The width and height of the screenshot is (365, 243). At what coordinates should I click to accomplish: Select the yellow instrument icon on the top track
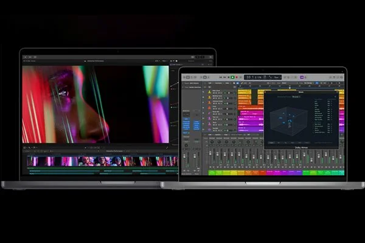pyautogui.click(x=209, y=92)
